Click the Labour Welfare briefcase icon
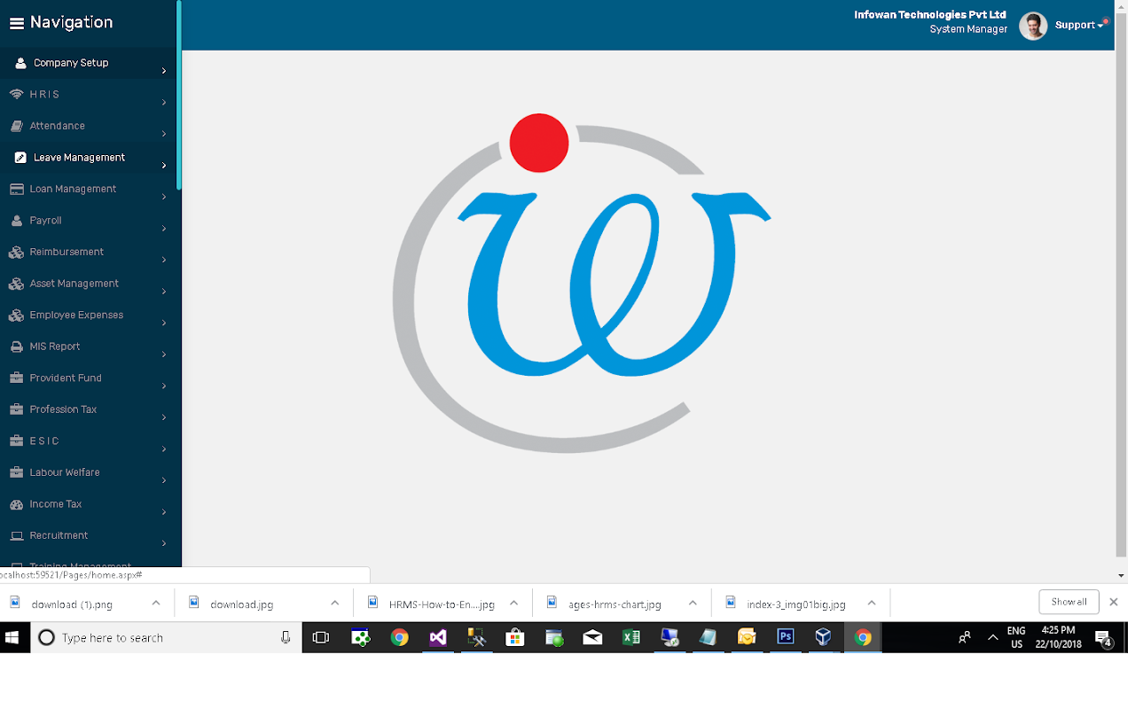The width and height of the screenshot is (1135, 709). [16, 472]
